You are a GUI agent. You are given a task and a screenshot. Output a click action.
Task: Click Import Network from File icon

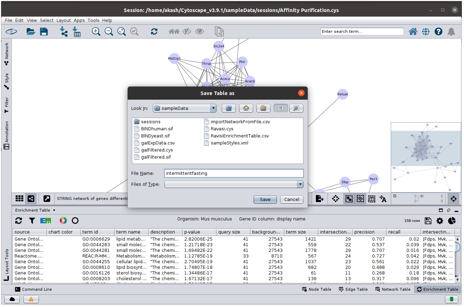click(64, 32)
